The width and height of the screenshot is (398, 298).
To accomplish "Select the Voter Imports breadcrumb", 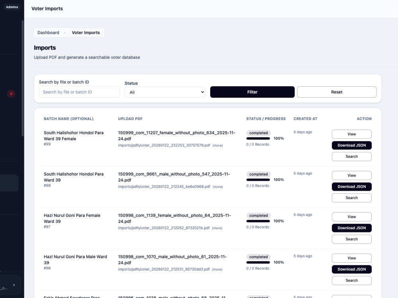I will [86, 33].
